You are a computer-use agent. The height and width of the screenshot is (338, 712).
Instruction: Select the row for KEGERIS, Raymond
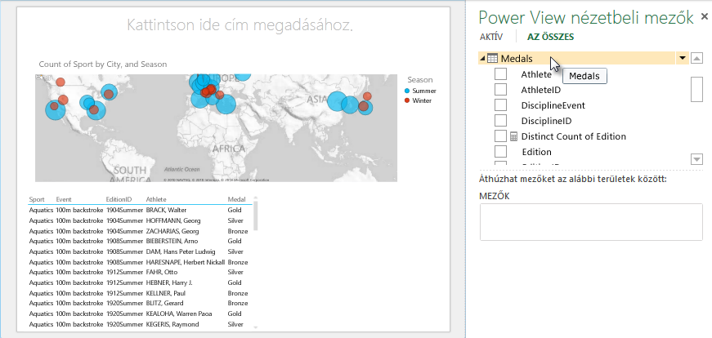tap(138, 324)
